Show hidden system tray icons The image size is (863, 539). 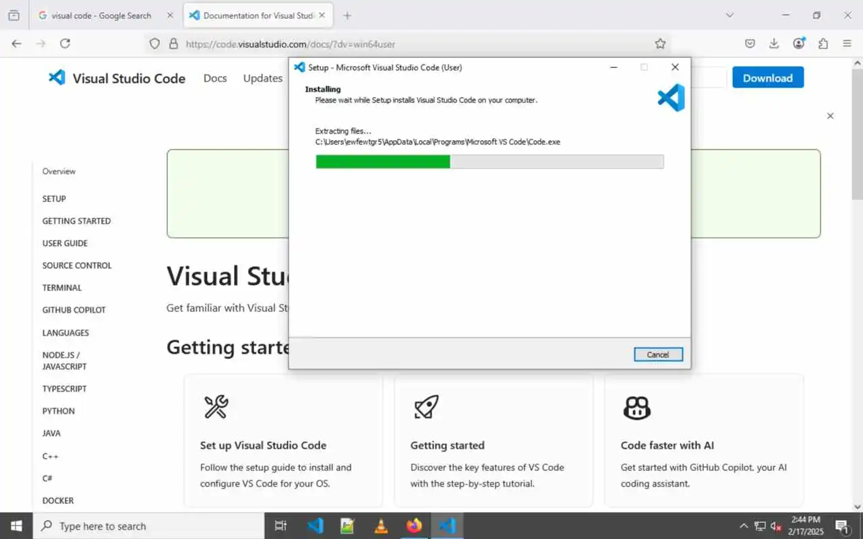click(x=744, y=526)
